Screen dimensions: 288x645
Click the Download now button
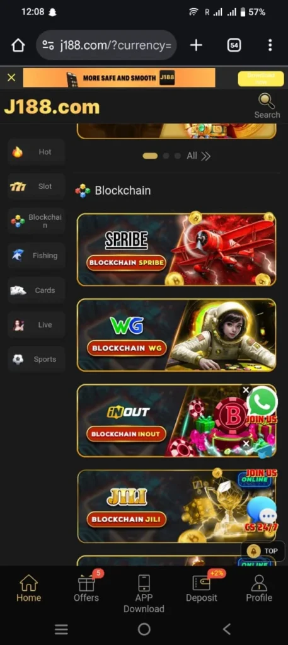click(x=261, y=79)
